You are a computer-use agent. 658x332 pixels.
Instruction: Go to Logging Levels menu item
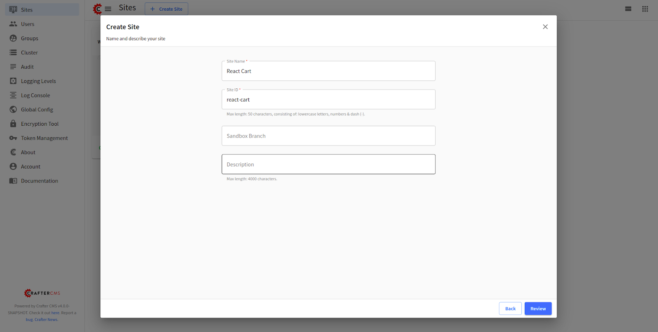[x=38, y=81]
